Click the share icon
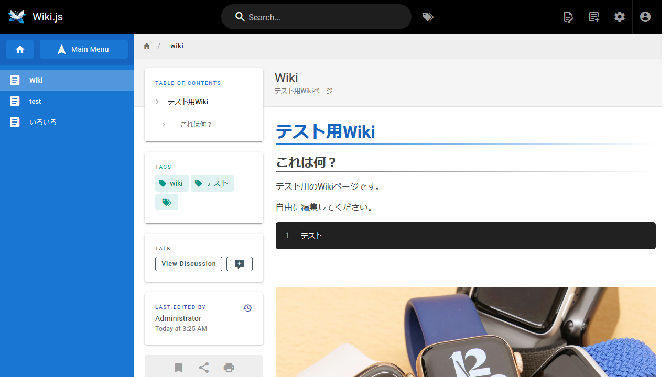Screen dimensions: 671x377 204,368
